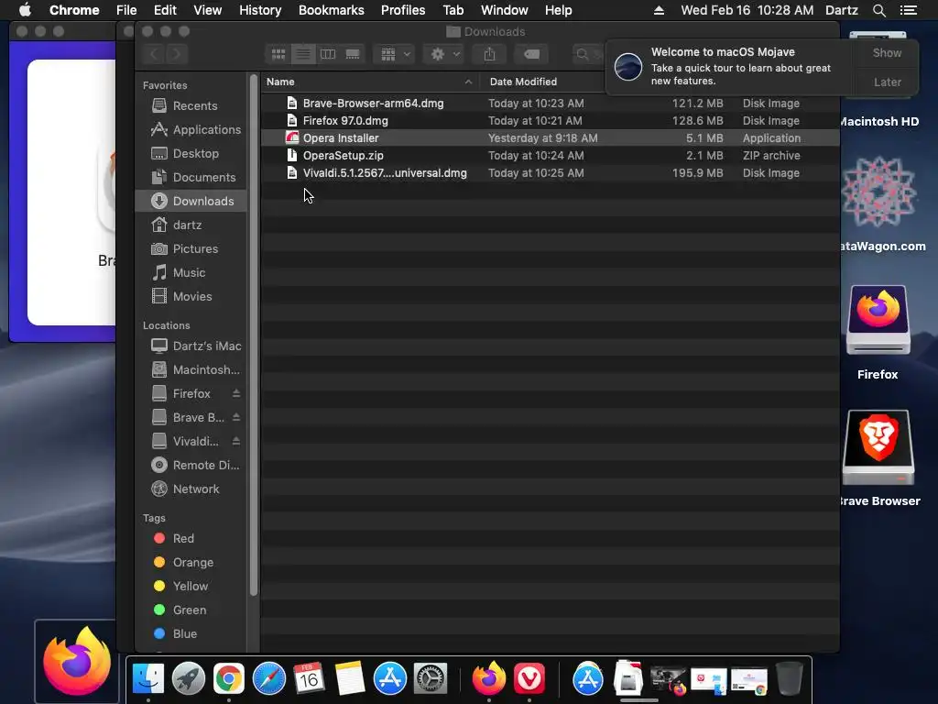The width and height of the screenshot is (938, 704).
Task: Select OperaSetup.zip archive
Action: [x=550, y=155]
